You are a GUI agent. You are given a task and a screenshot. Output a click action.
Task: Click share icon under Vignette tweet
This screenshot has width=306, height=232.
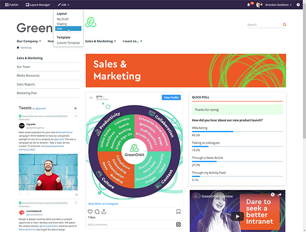(x=28, y=194)
